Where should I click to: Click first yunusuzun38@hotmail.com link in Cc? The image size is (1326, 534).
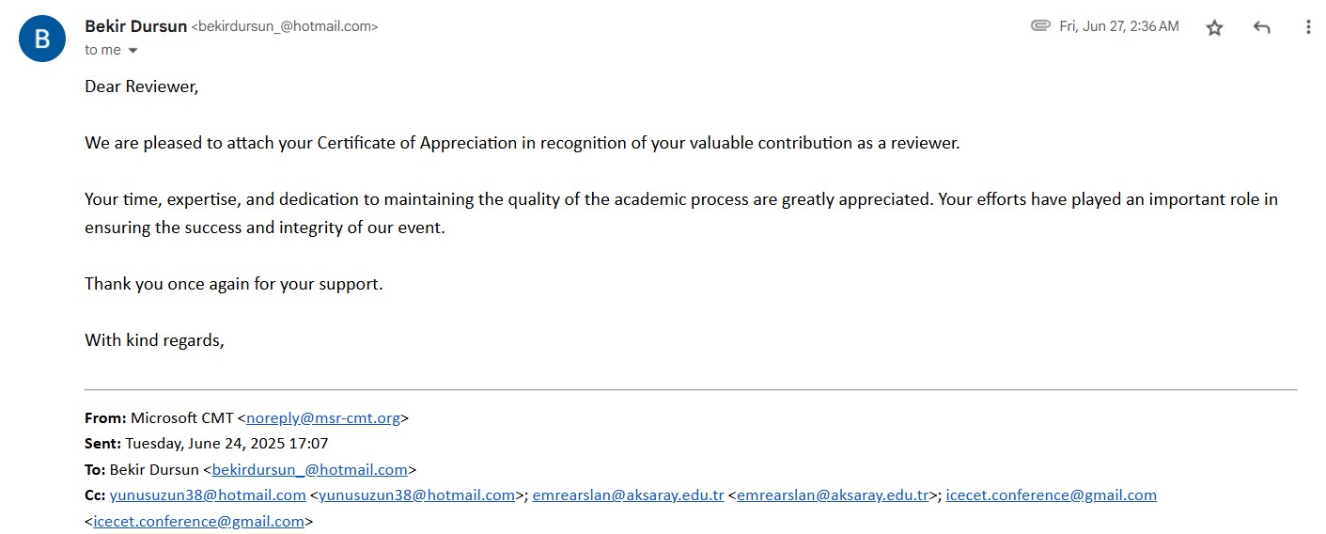tap(208, 495)
